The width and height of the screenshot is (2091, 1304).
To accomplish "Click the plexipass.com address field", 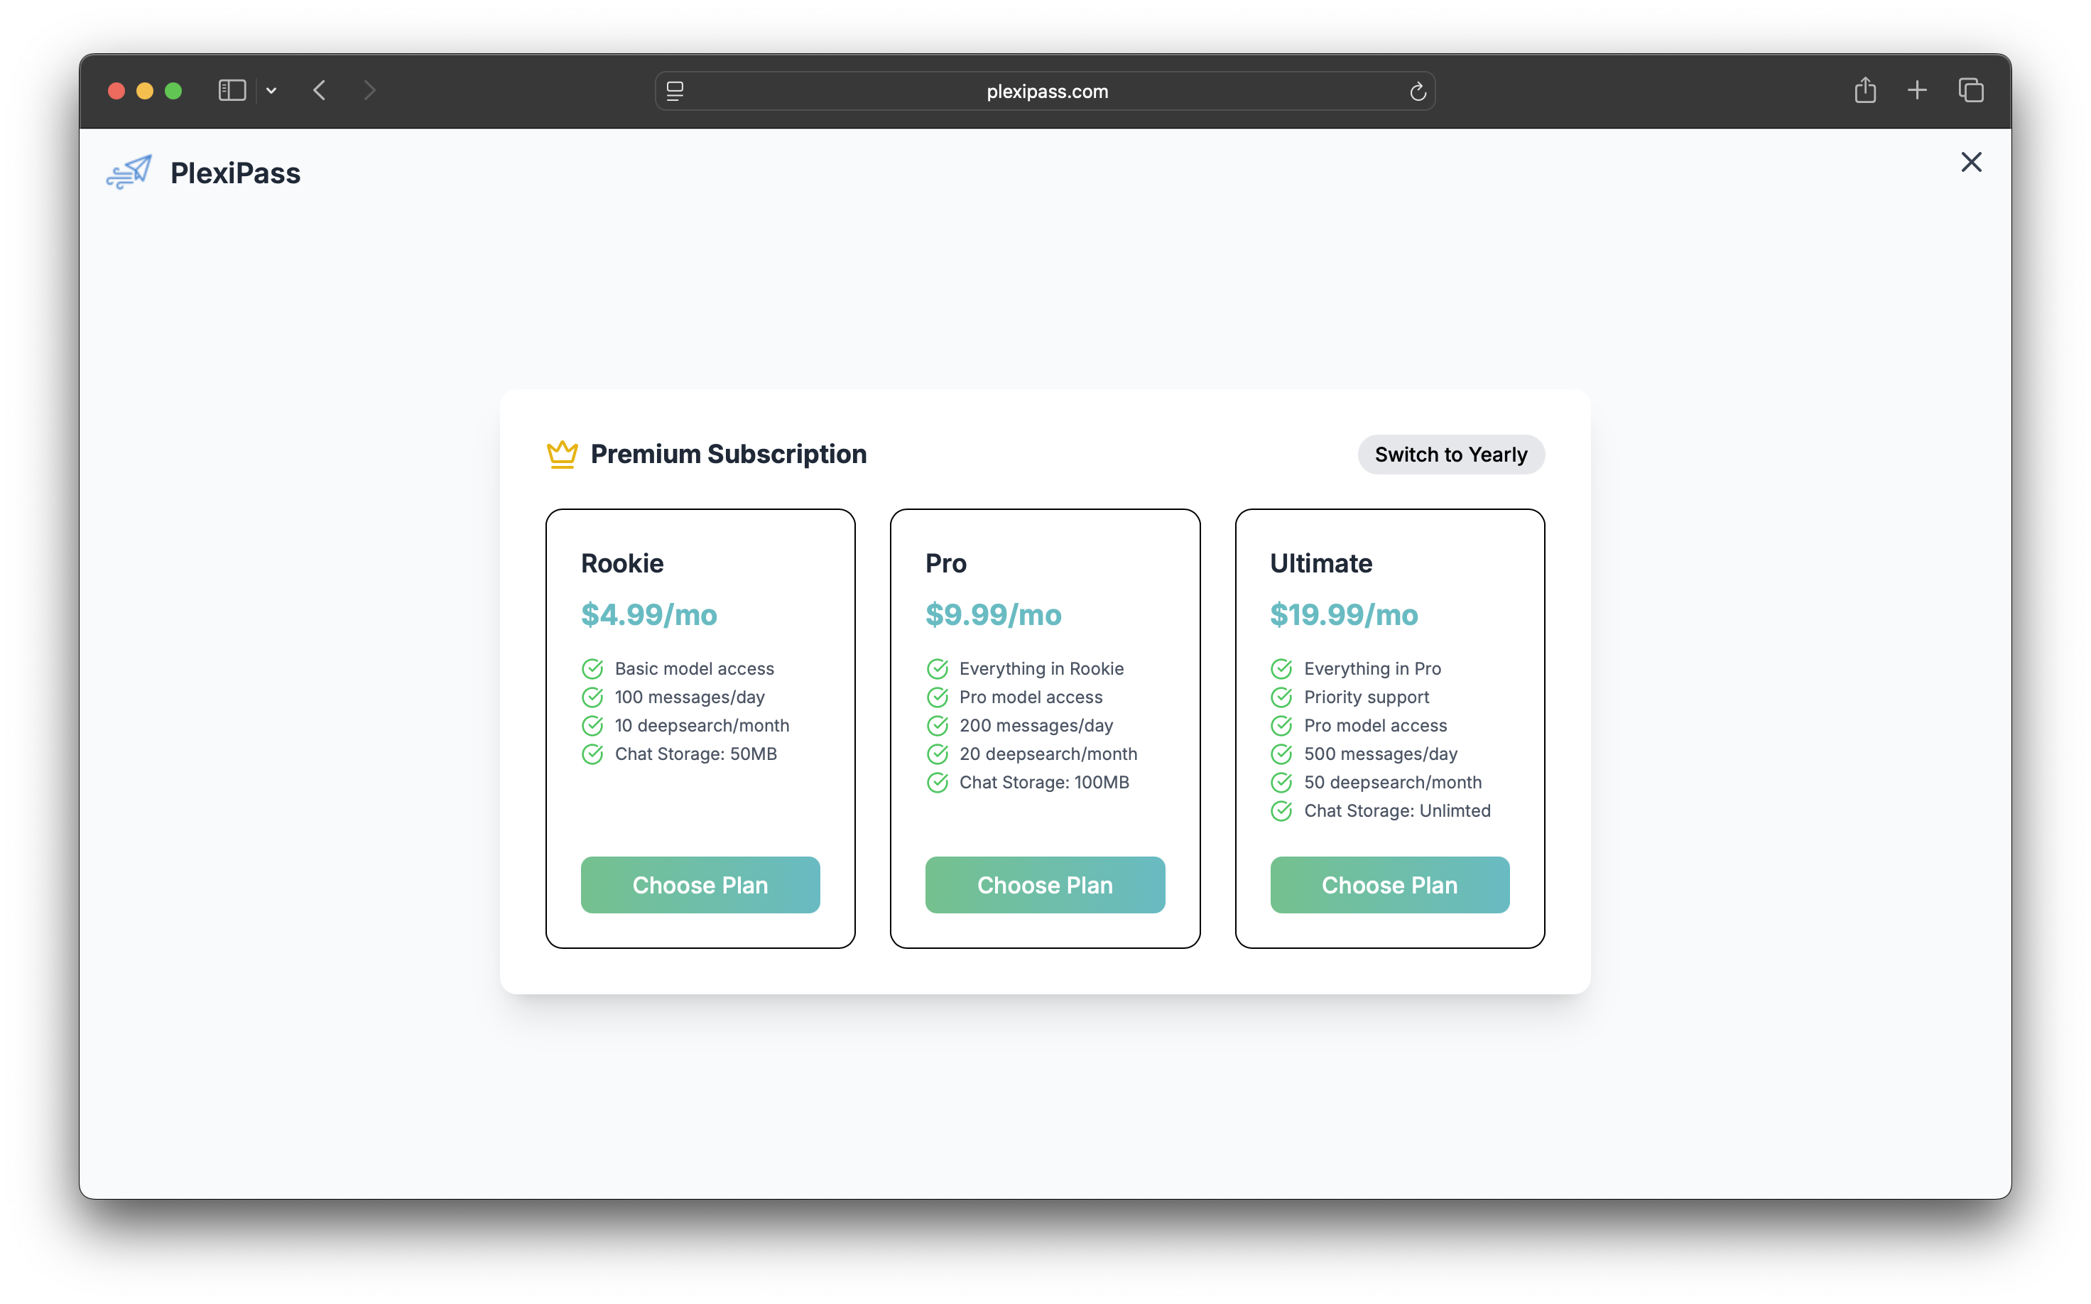I will (1047, 92).
